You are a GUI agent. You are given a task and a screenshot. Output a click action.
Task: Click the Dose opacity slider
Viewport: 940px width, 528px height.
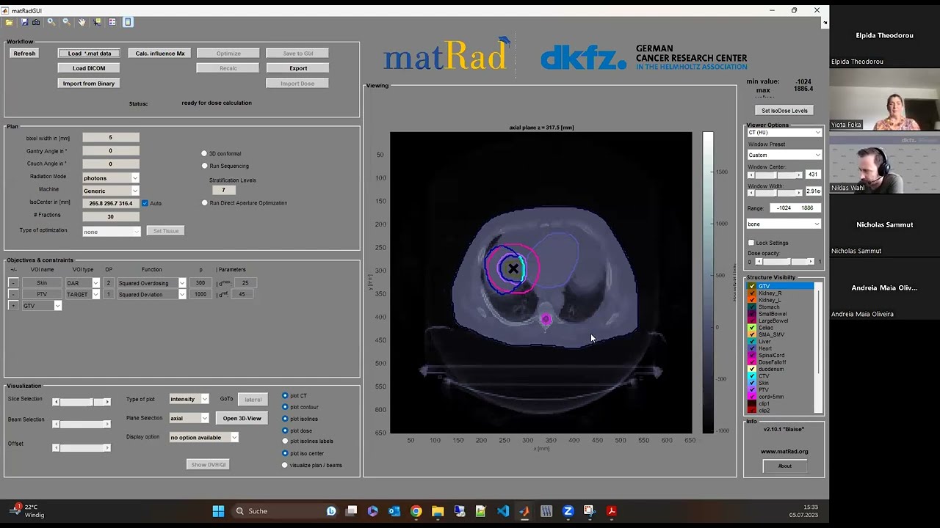pos(786,262)
